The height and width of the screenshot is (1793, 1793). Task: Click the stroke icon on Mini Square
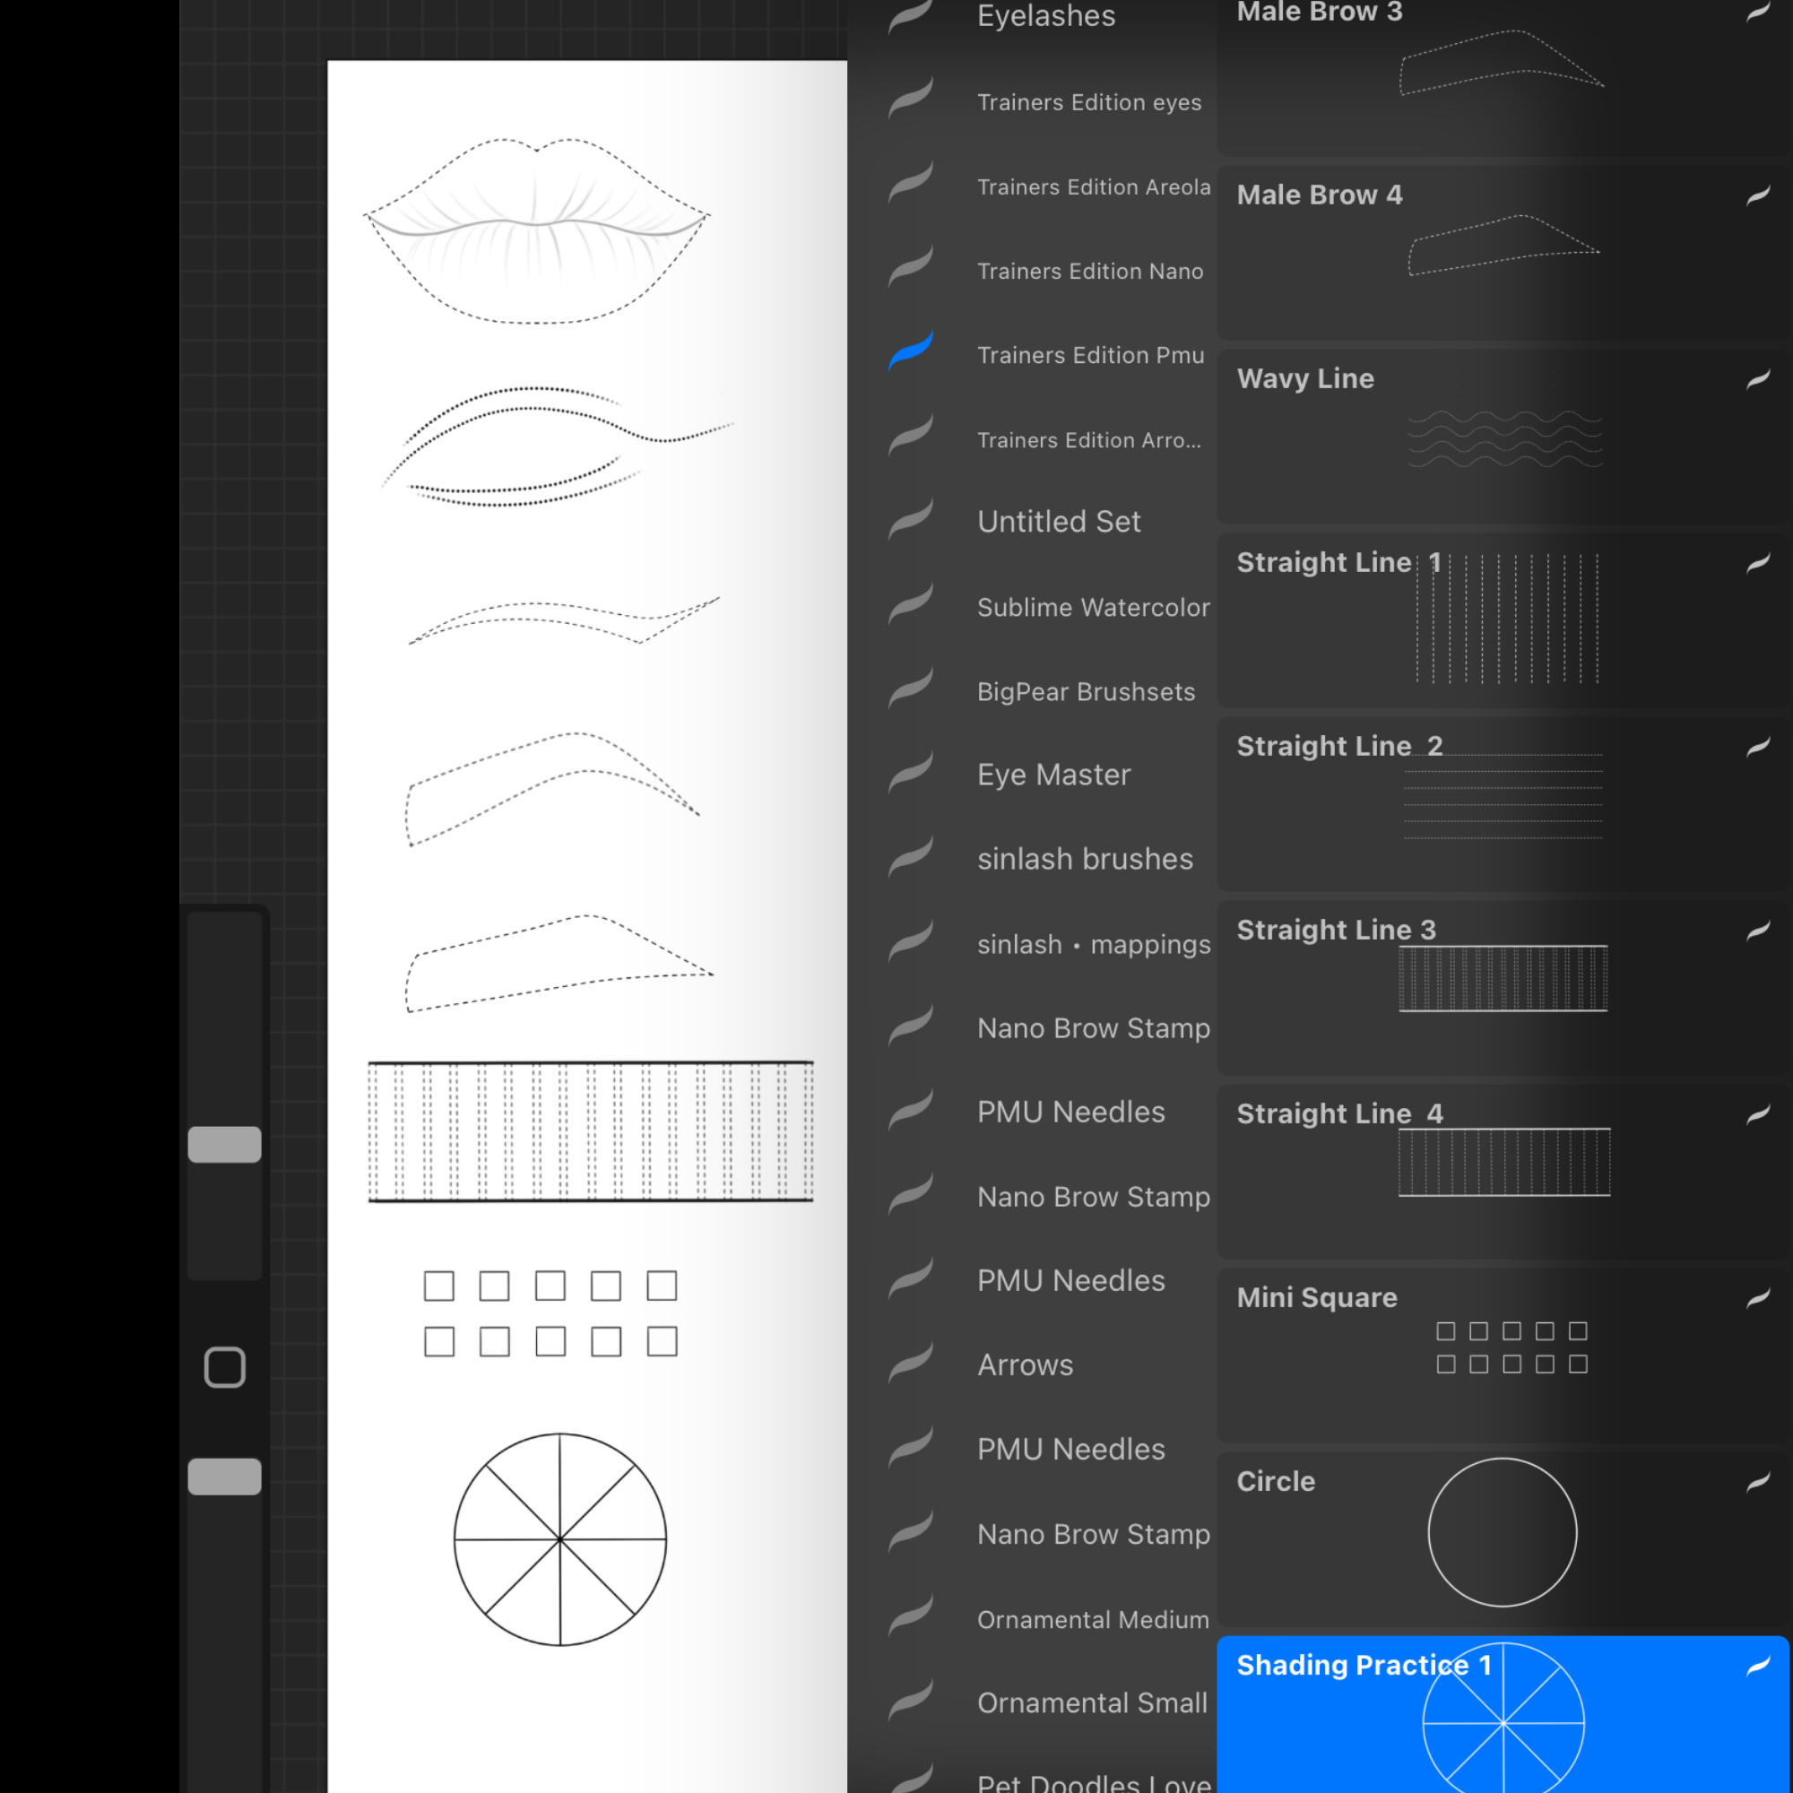coord(1759,1297)
